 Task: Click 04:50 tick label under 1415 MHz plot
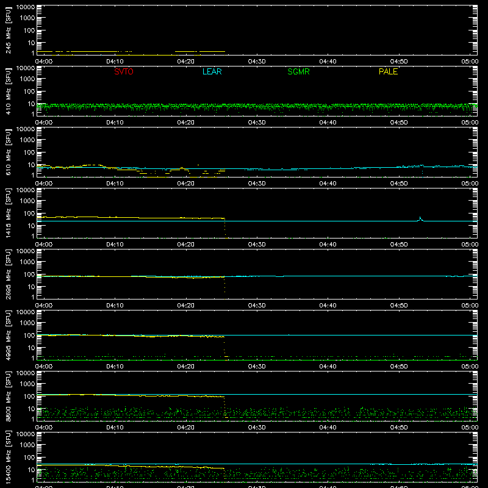399,245
